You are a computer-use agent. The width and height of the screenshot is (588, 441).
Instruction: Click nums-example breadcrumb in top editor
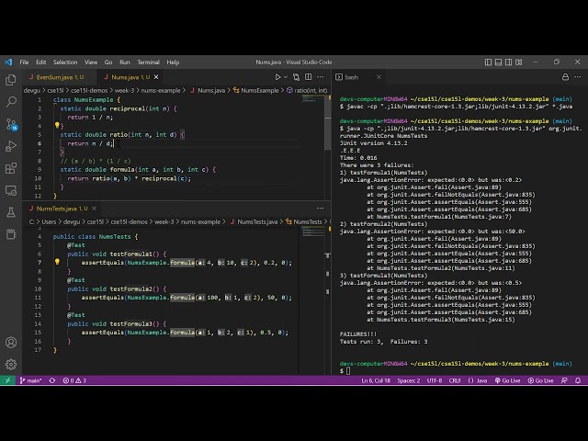[161, 90]
